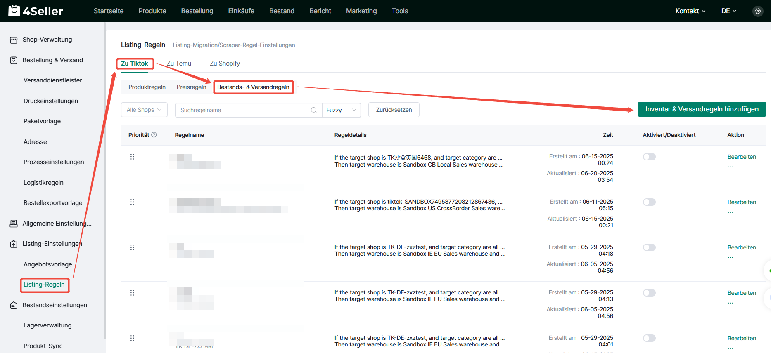Expand Shop-Verwaltung in the sidebar
The height and width of the screenshot is (353, 771).
47,40
